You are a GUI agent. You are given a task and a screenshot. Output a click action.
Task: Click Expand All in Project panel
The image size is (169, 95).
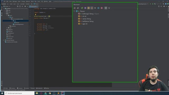(20, 6)
